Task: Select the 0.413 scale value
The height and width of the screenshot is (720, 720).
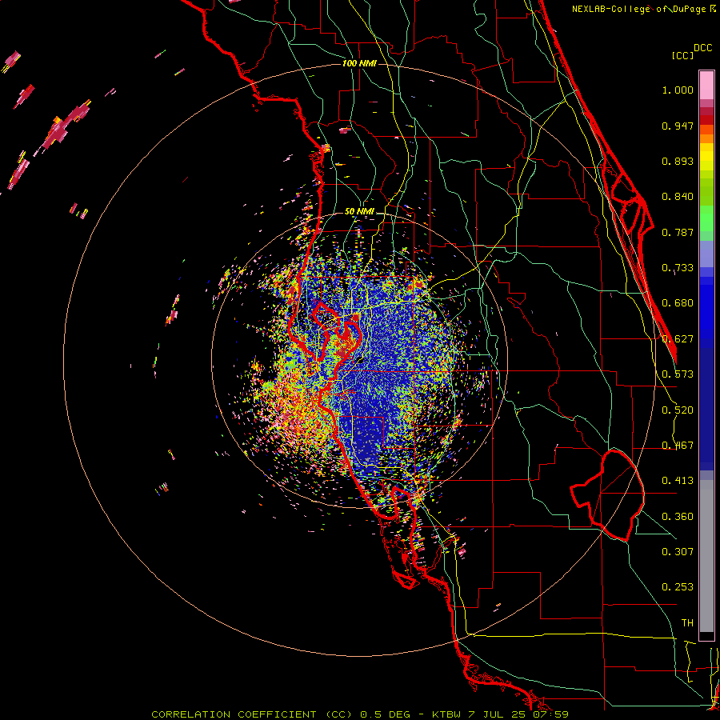Action: tap(678, 481)
